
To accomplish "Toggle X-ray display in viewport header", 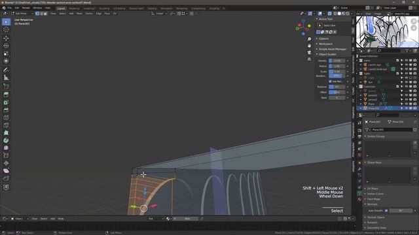I will [x=330, y=14].
